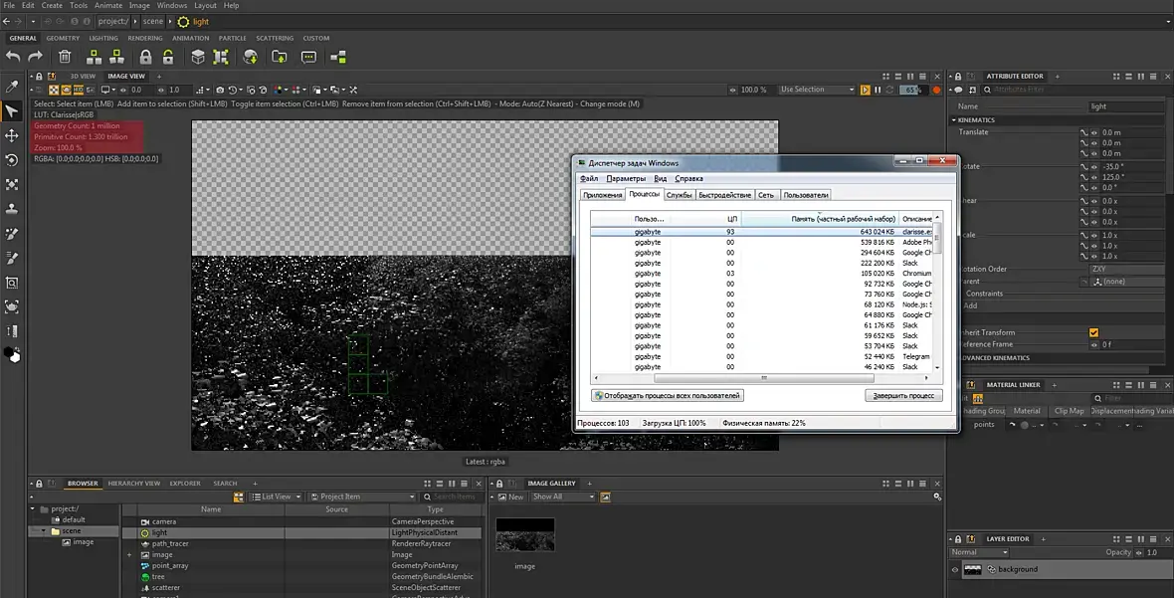Click the cube combiner icon in shelf
The height and width of the screenshot is (598, 1174).
click(198, 56)
